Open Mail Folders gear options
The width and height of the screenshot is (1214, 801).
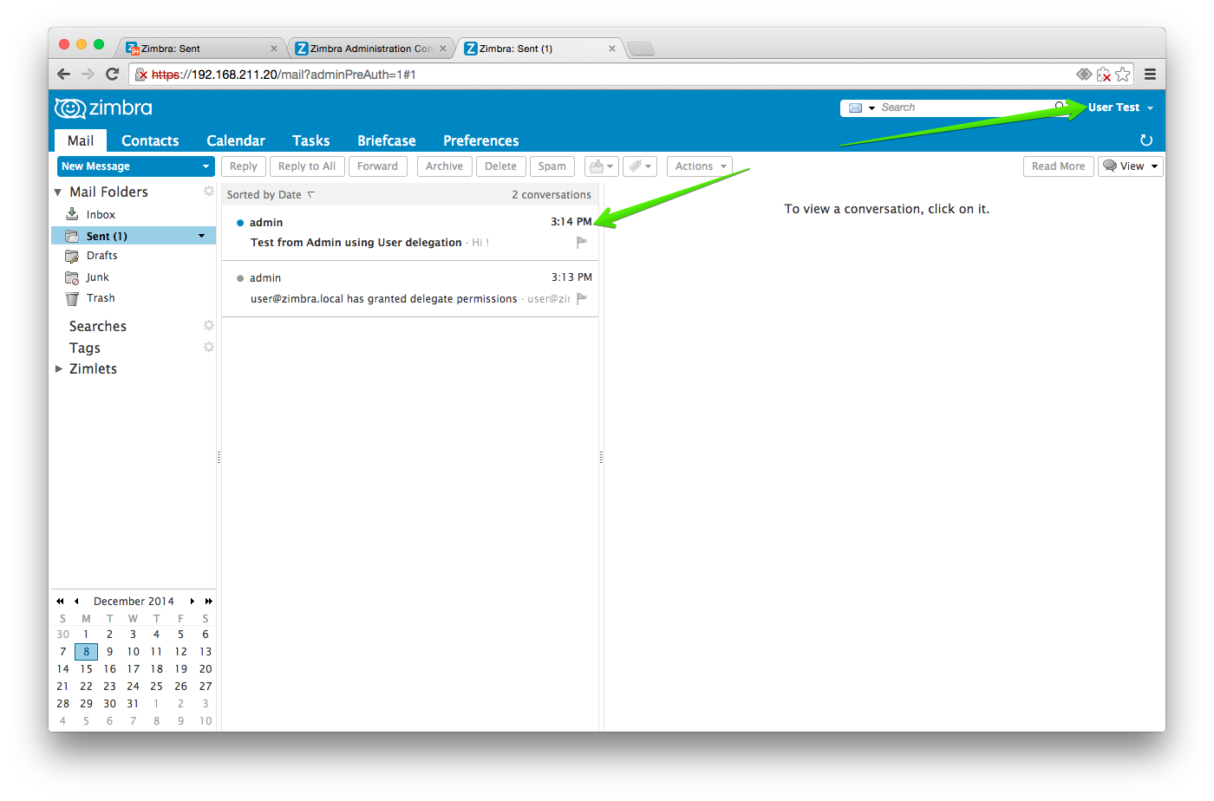pyautogui.click(x=209, y=191)
